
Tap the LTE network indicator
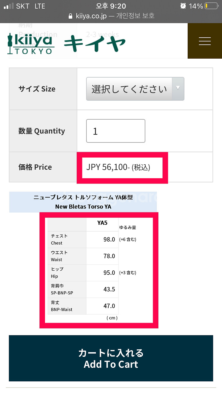coord(39,5)
